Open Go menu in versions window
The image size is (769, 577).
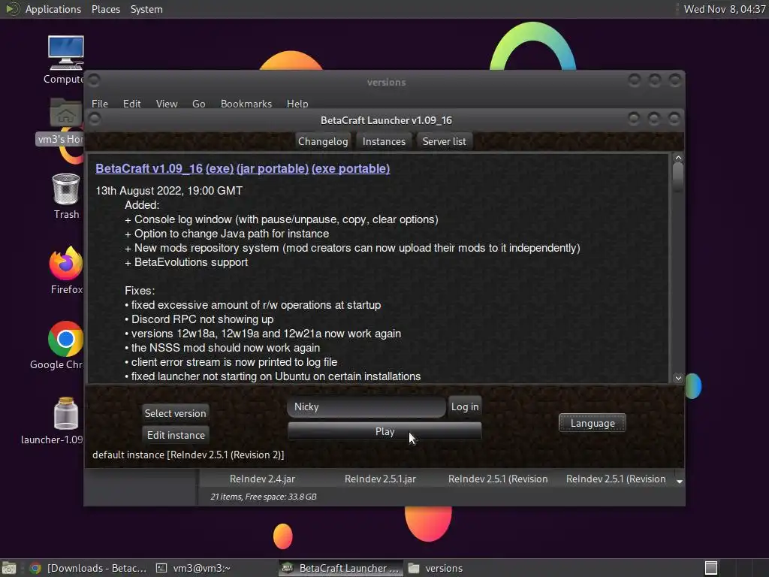click(198, 104)
